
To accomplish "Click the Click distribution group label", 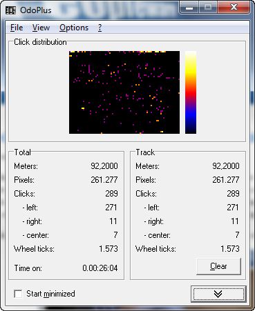I will (x=40, y=42).
